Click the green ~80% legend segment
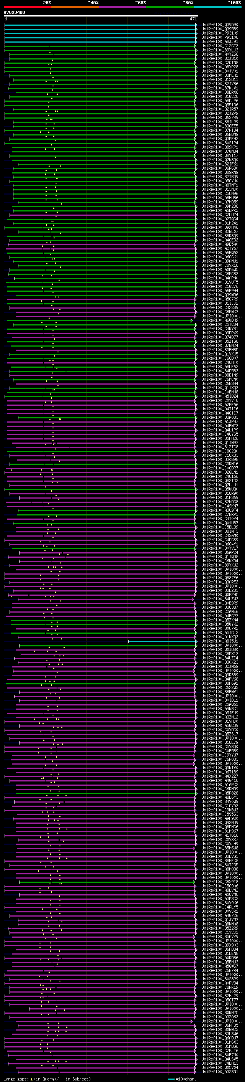This screenshot has width=245, height=1082. 170,7
